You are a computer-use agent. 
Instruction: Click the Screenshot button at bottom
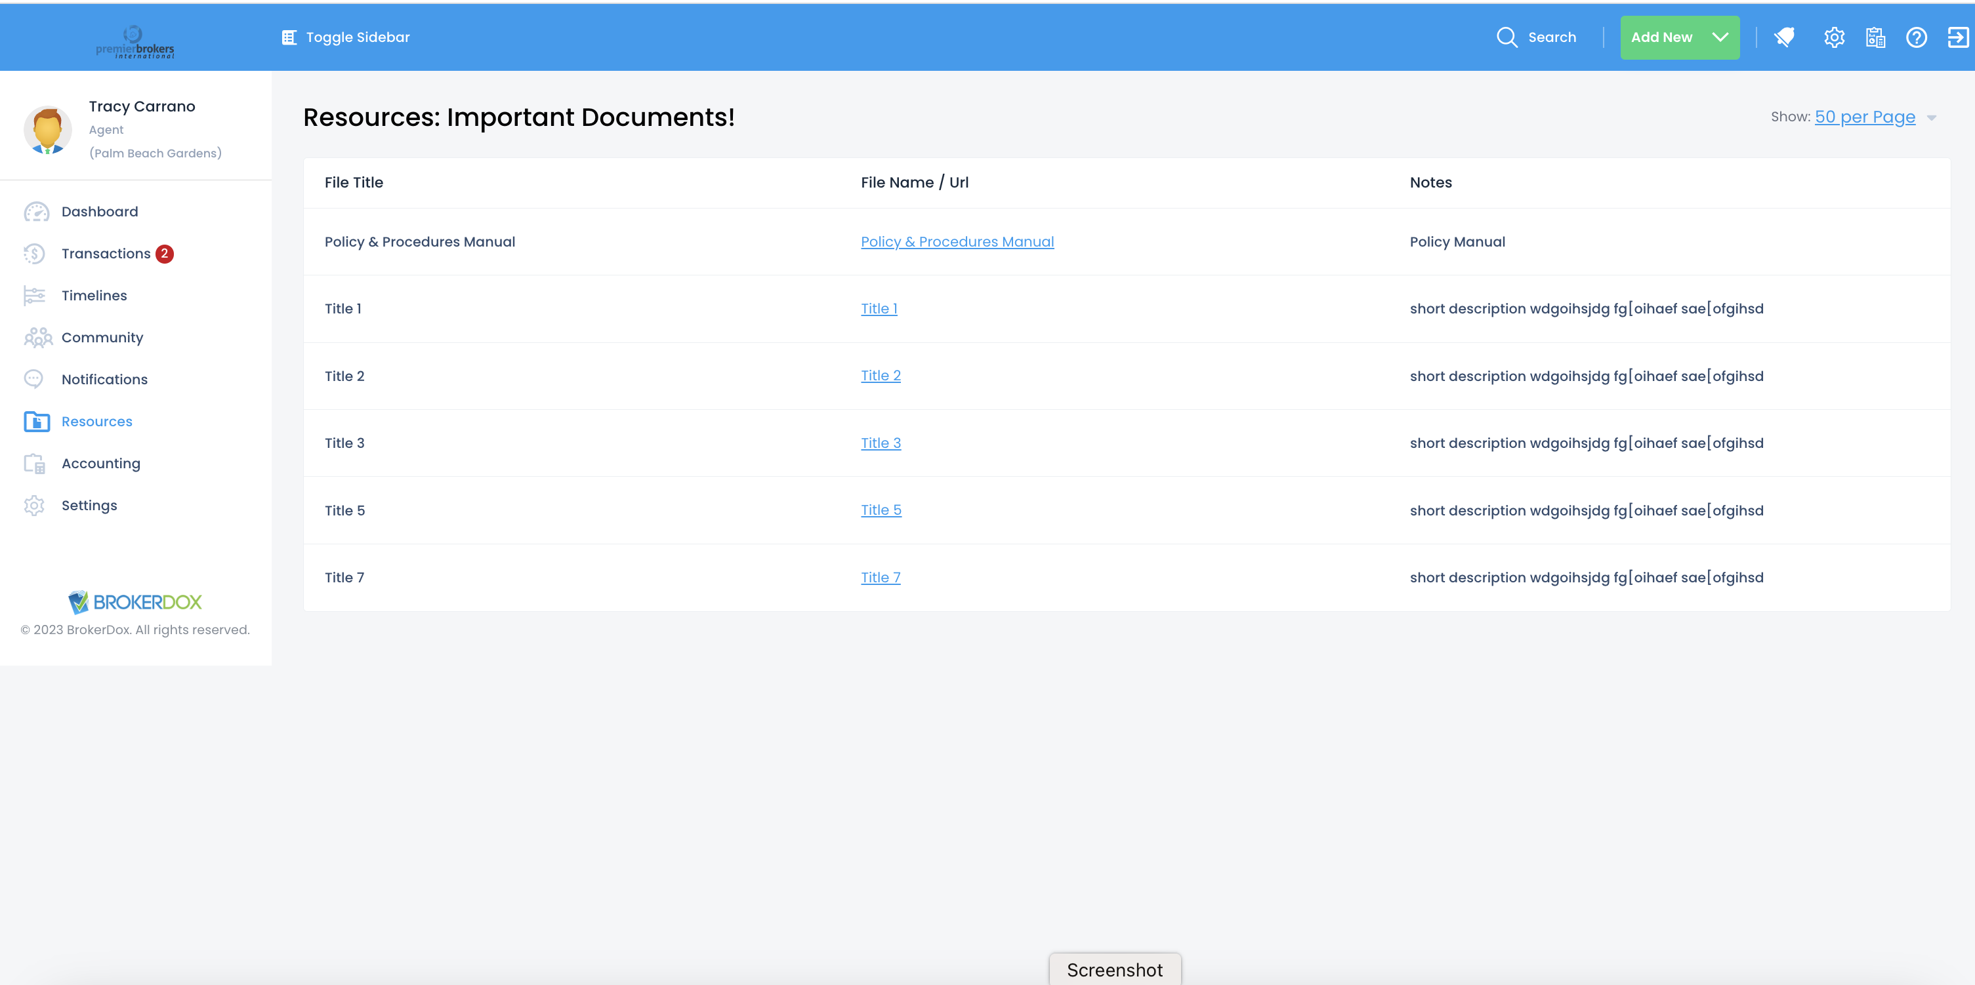[x=1115, y=969]
